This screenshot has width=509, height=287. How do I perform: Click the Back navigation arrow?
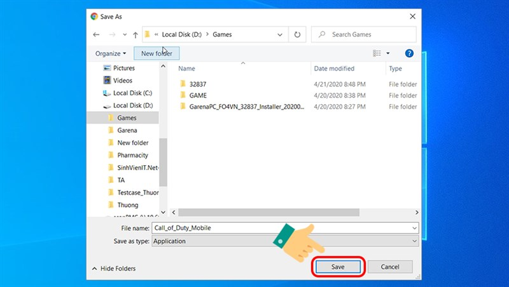96,34
